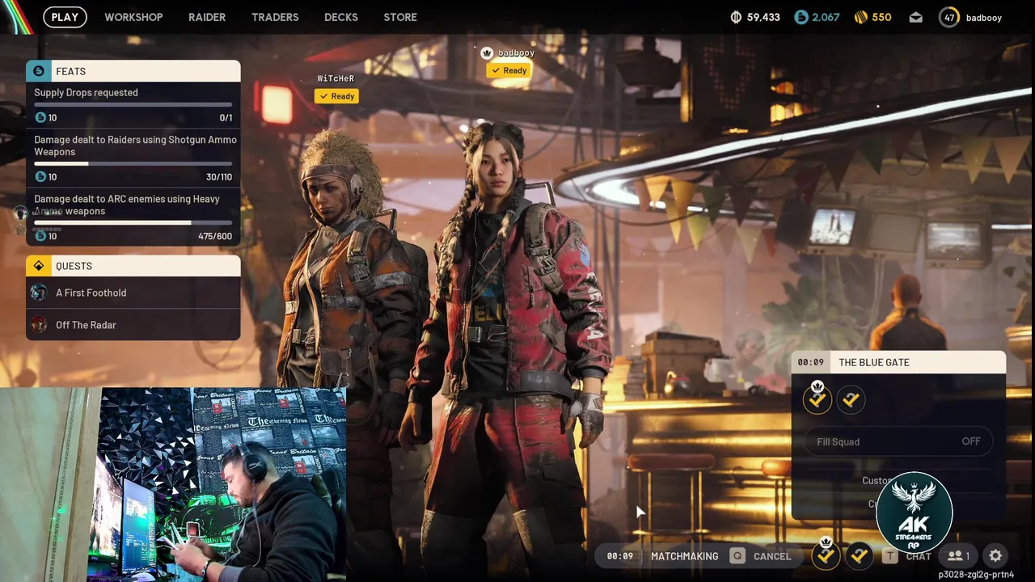Click the Heavy Ammo feat progress bar
This screenshot has height=582, width=1035.
pyautogui.click(x=133, y=222)
